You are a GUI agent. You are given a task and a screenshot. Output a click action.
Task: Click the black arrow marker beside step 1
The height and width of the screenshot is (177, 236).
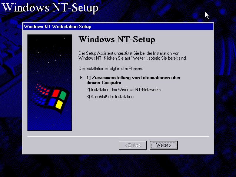click(81, 78)
